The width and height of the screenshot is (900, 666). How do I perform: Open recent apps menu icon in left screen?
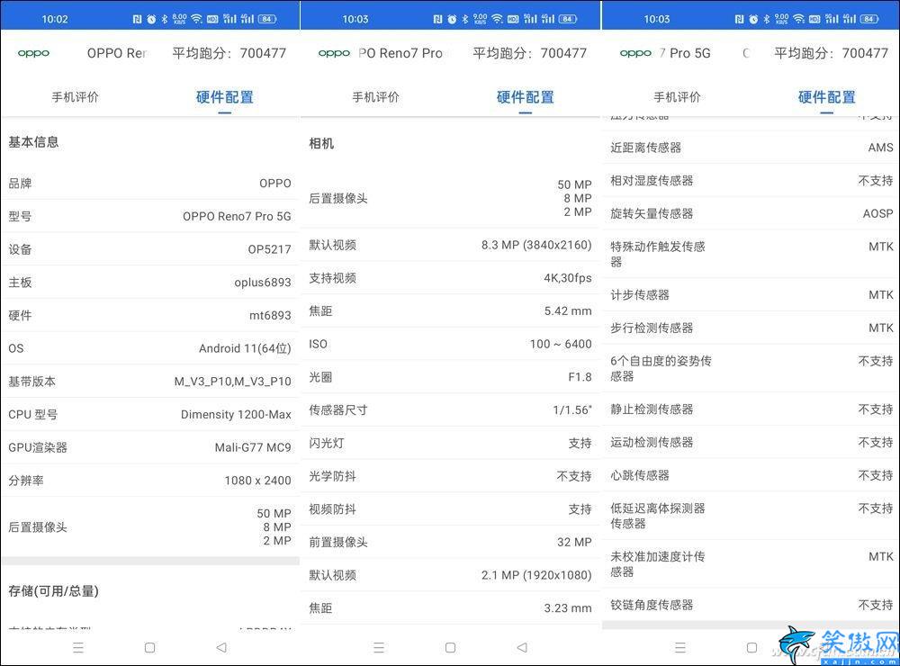point(78,648)
